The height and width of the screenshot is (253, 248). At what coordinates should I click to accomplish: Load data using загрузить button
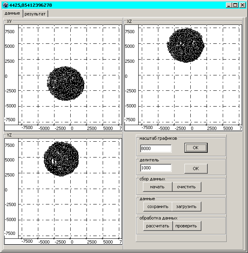(x=186, y=206)
